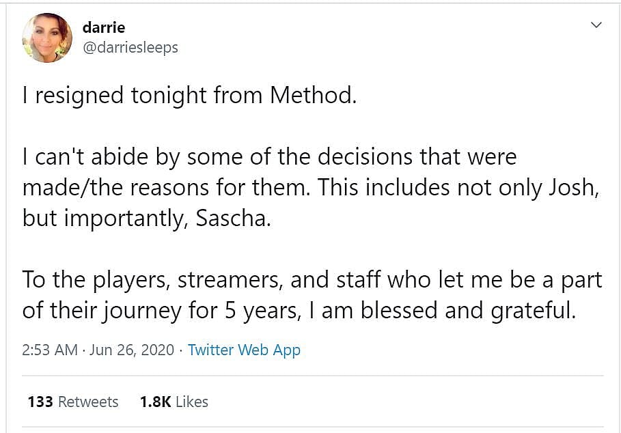The height and width of the screenshot is (433, 621).
Task: View the Retweets list label
Action: (x=88, y=402)
